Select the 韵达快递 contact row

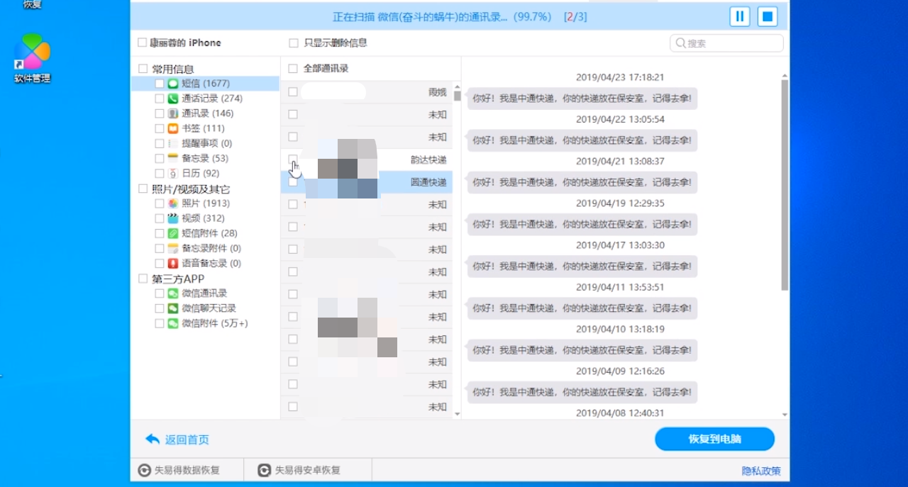[x=367, y=159]
